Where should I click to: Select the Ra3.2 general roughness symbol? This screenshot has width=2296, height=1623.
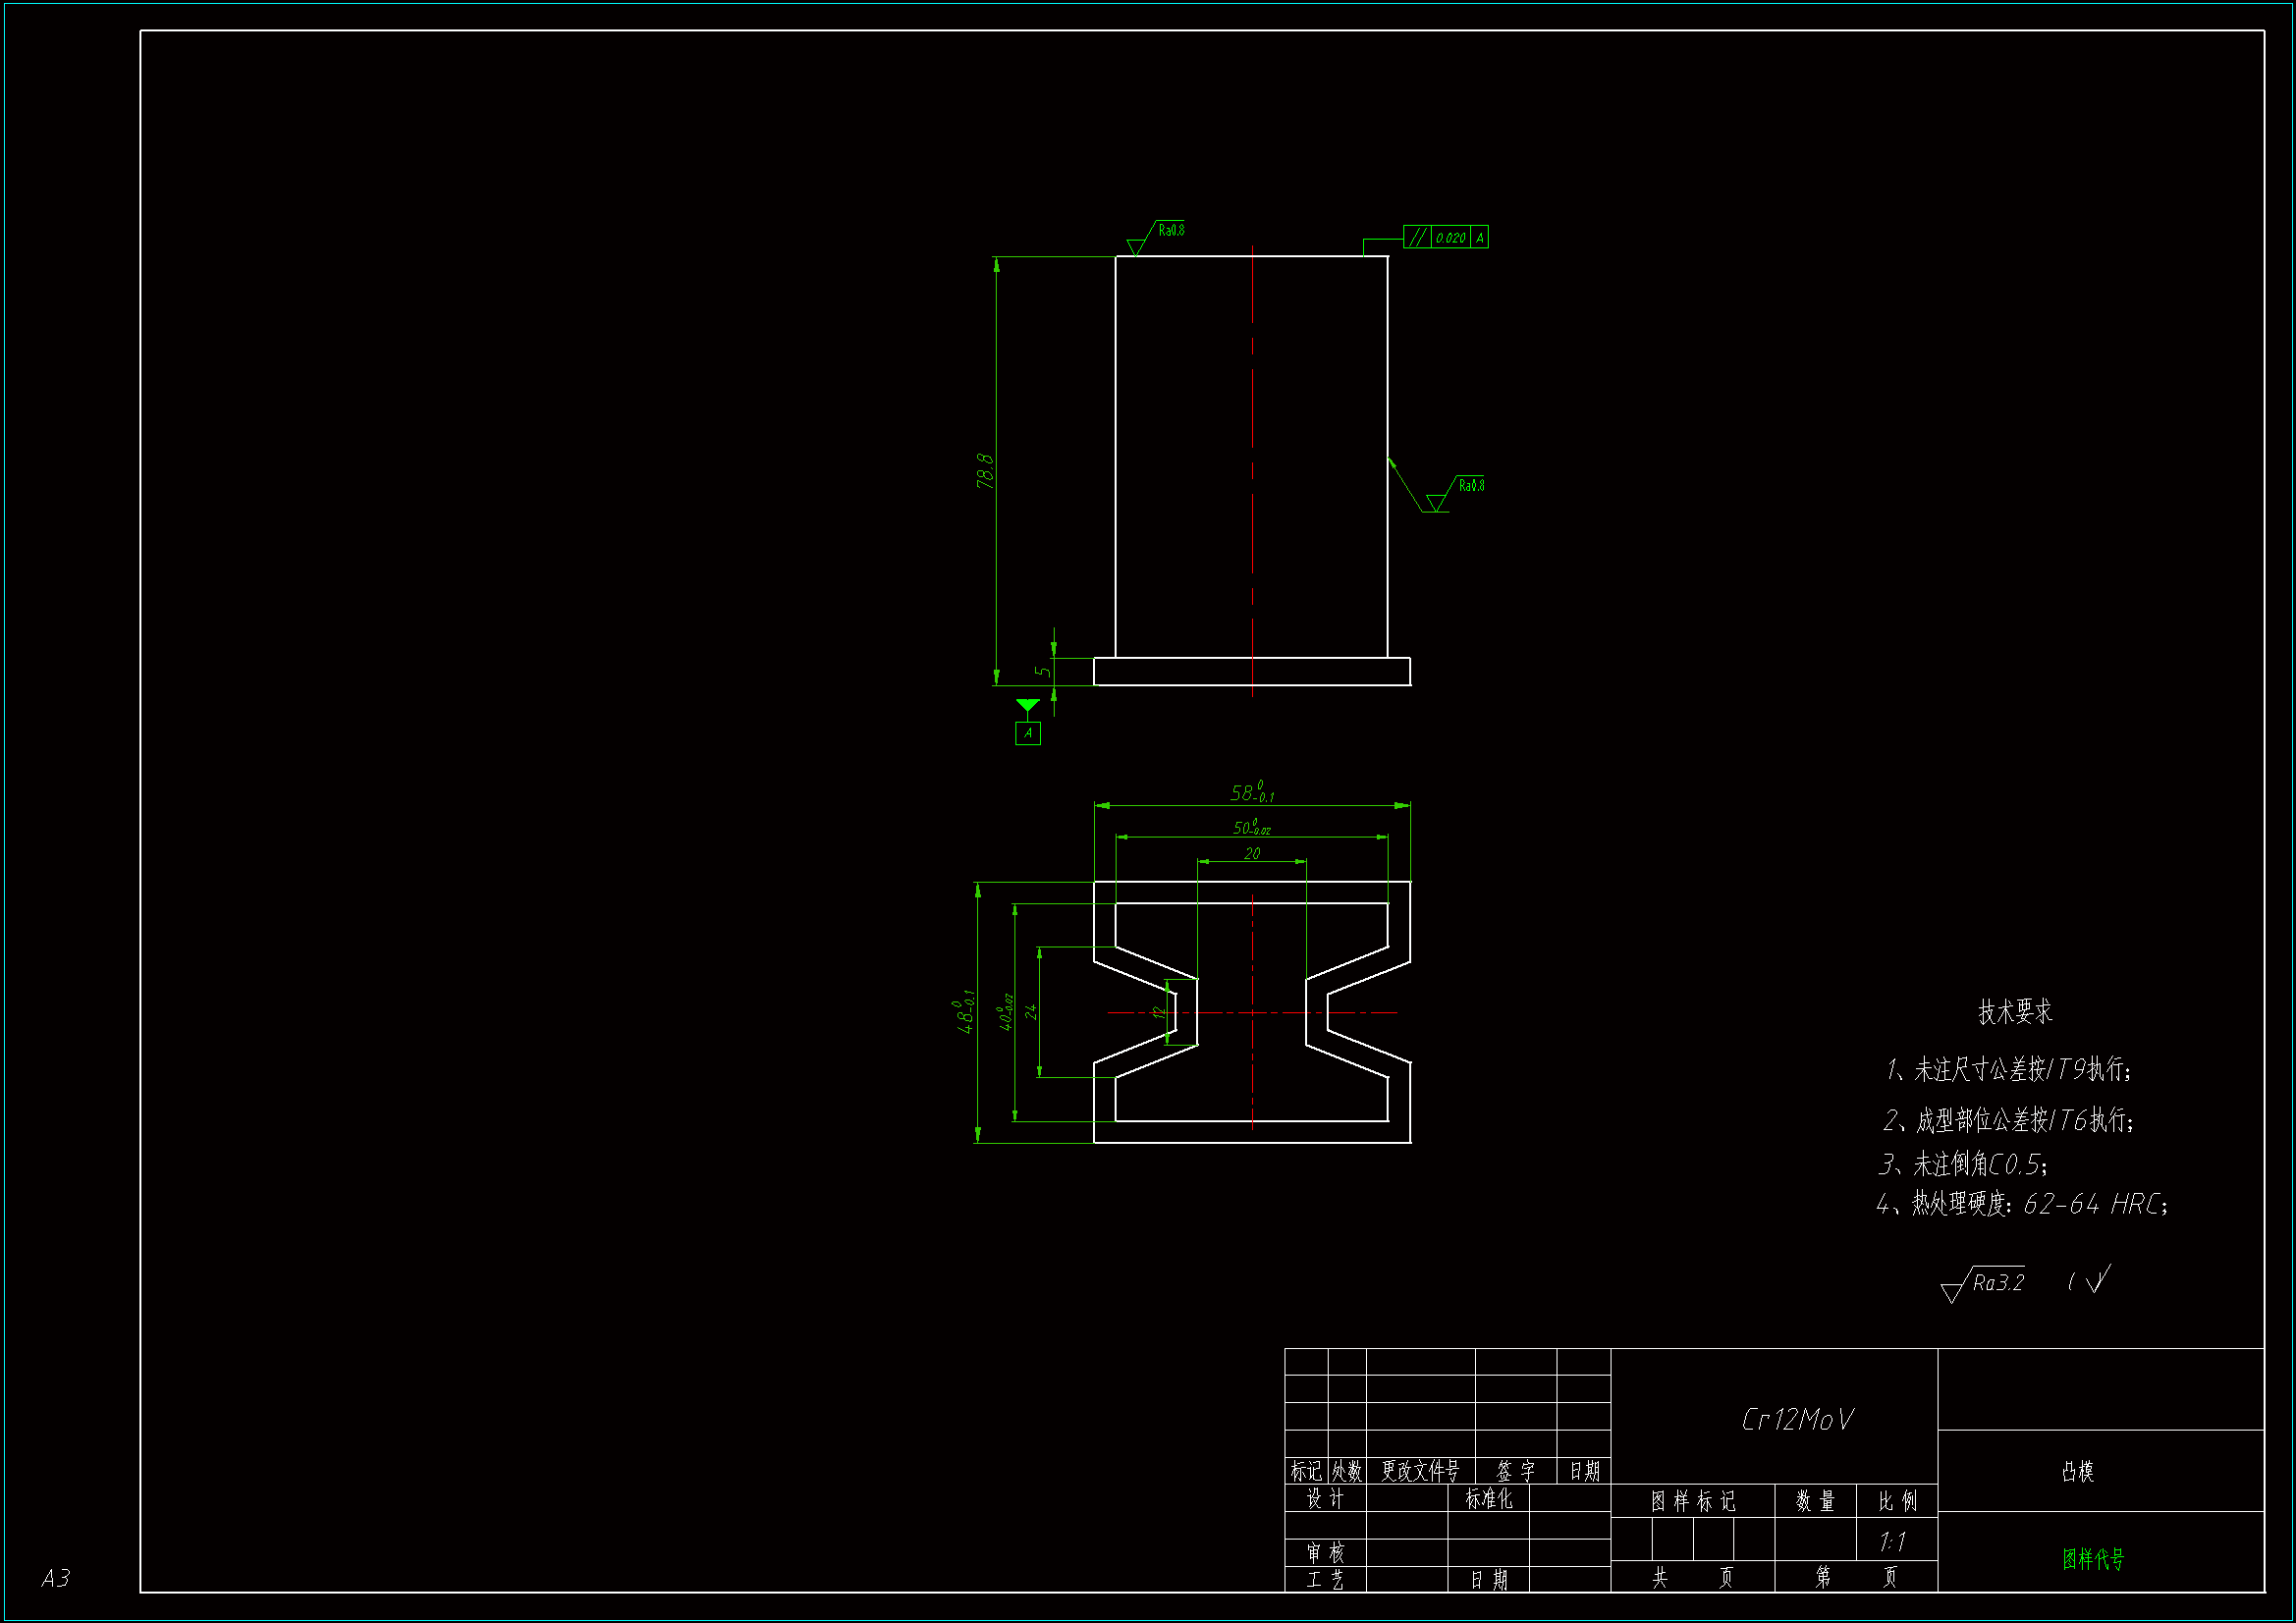1985,1283
